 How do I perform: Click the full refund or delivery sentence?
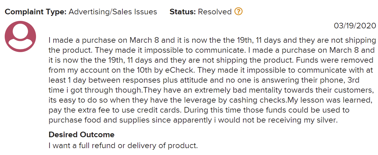(x=123, y=145)
